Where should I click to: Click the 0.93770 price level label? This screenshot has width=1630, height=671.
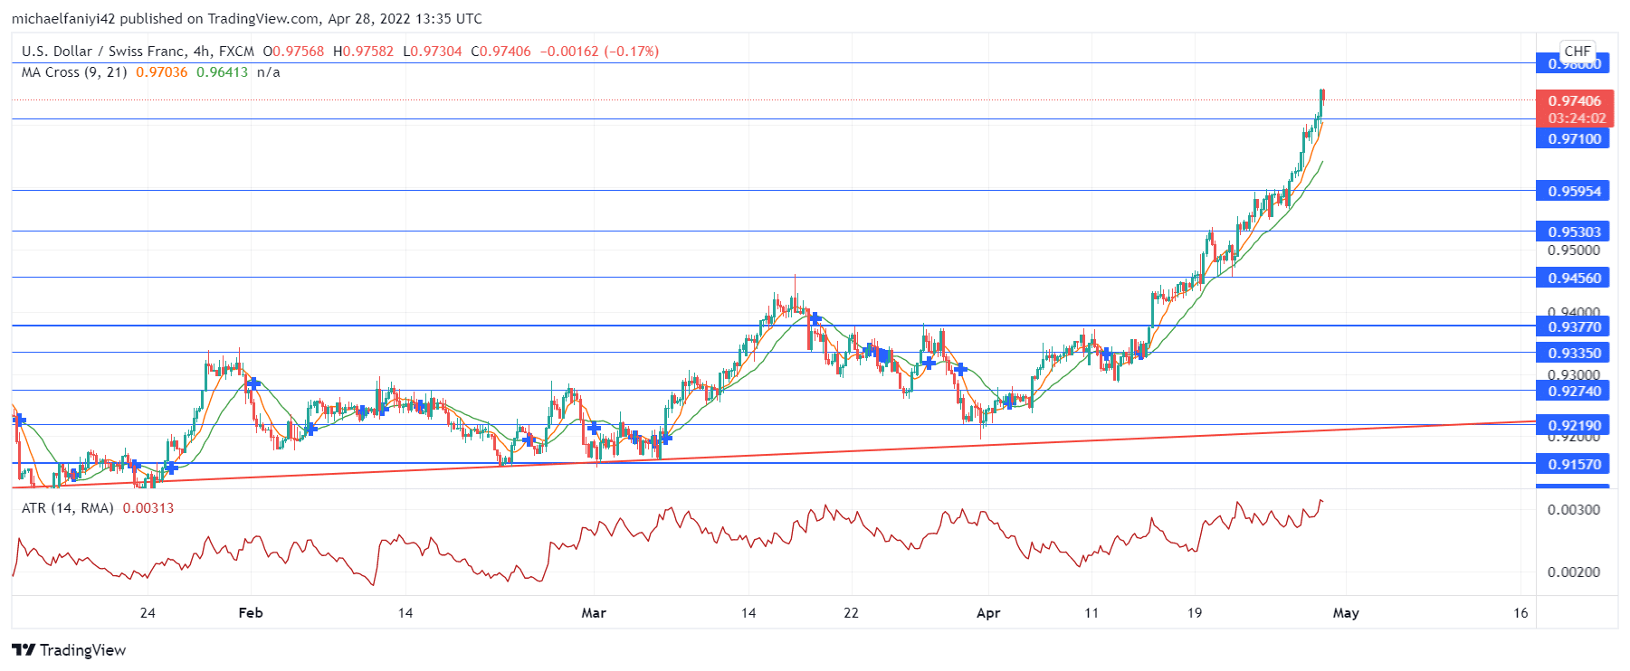point(1573,326)
